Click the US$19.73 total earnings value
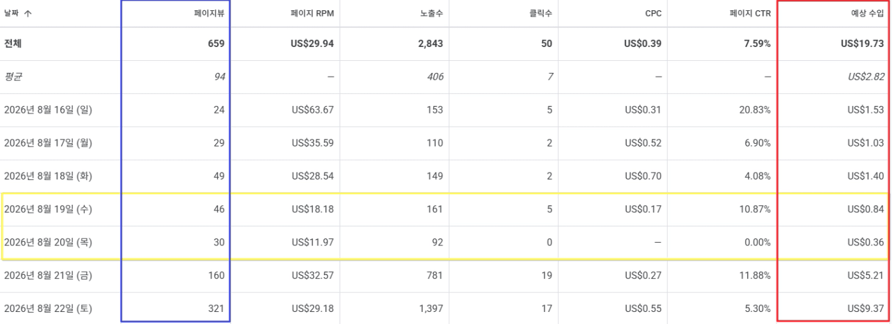Image resolution: width=892 pixels, height=324 pixels. click(x=862, y=44)
